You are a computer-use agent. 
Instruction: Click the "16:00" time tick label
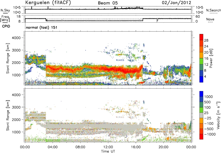[x=136, y=147]
